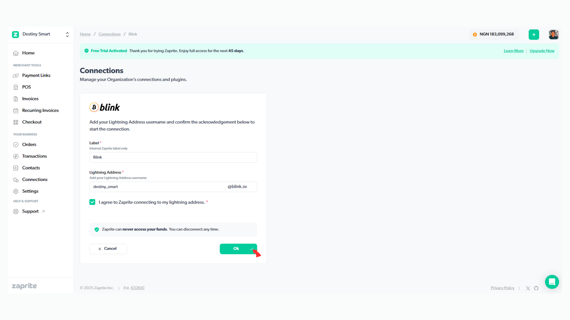Viewport: 570px width, 320px height.
Task: Open Settings in sidebar
Action: (x=30, y=191)
